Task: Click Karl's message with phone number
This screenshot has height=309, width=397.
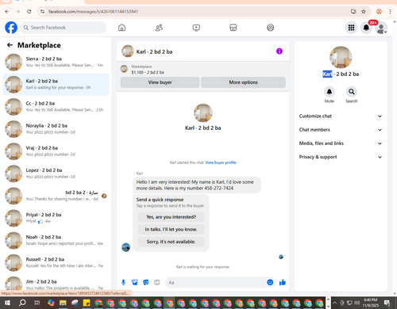Action: click(197, 185)
